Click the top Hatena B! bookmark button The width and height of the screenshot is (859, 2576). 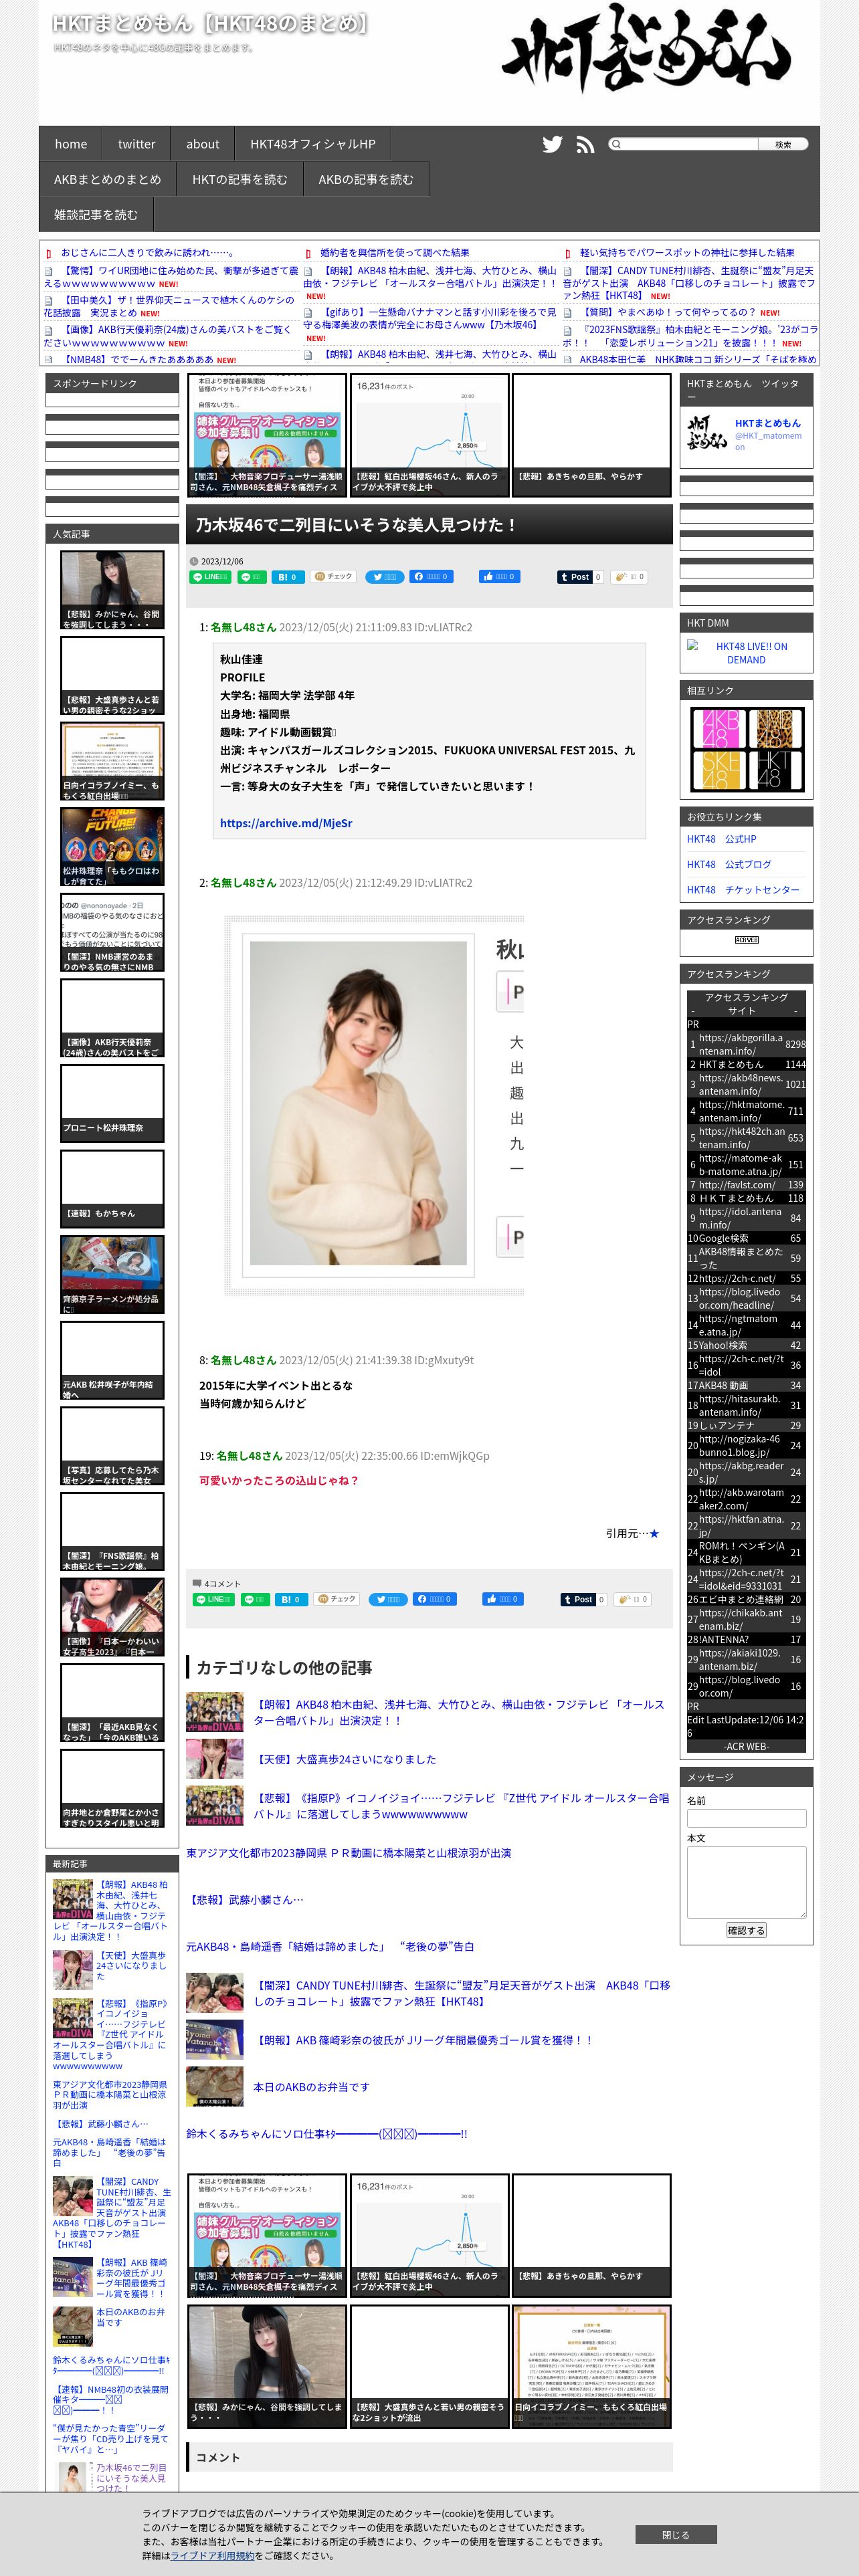pos(287,577)
